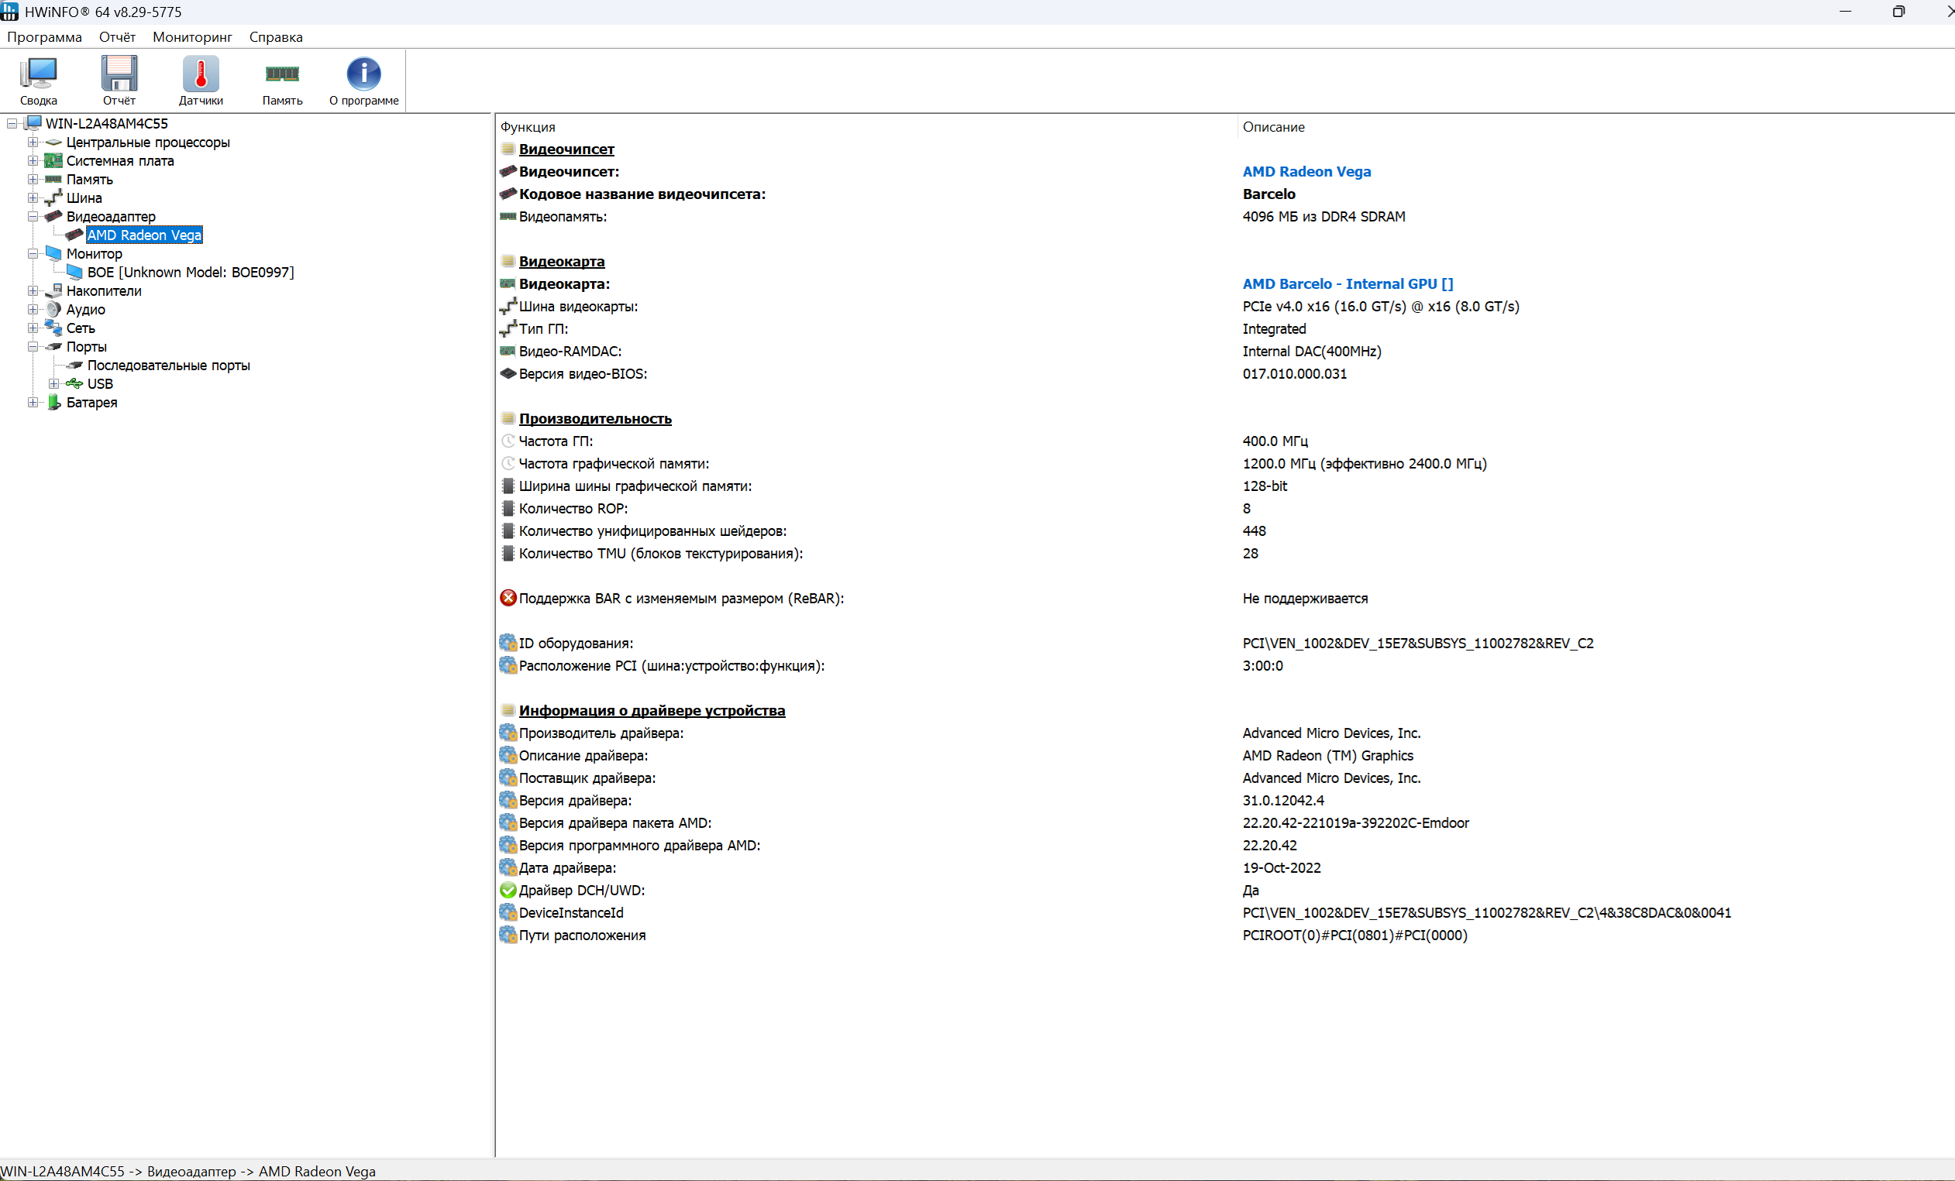Image resolution: width=1955 pixels, height=1181 pixels.
Task: Expand the Центральные процессоры node
Action: tap(33, 142)
